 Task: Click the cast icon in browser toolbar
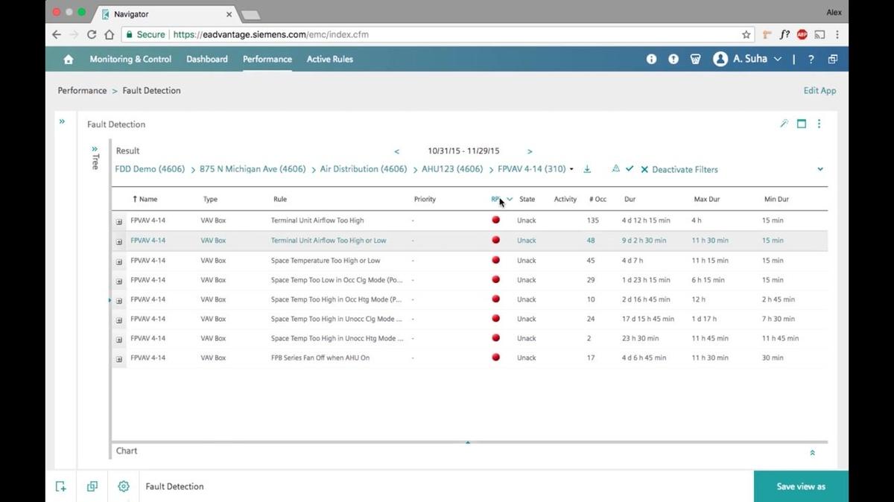819,34
